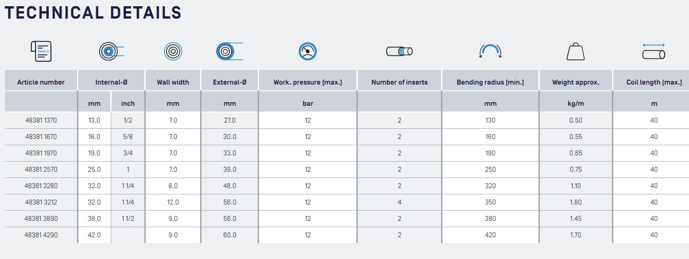Click the article number document icon
Image resolution: width=689 pixels, height=259 pixels.
(41, 51)
